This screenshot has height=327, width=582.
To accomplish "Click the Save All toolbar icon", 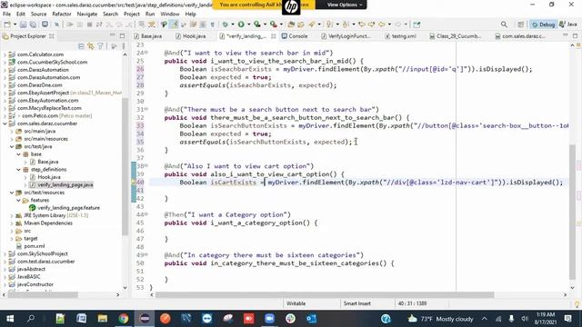I will (33, 25).
